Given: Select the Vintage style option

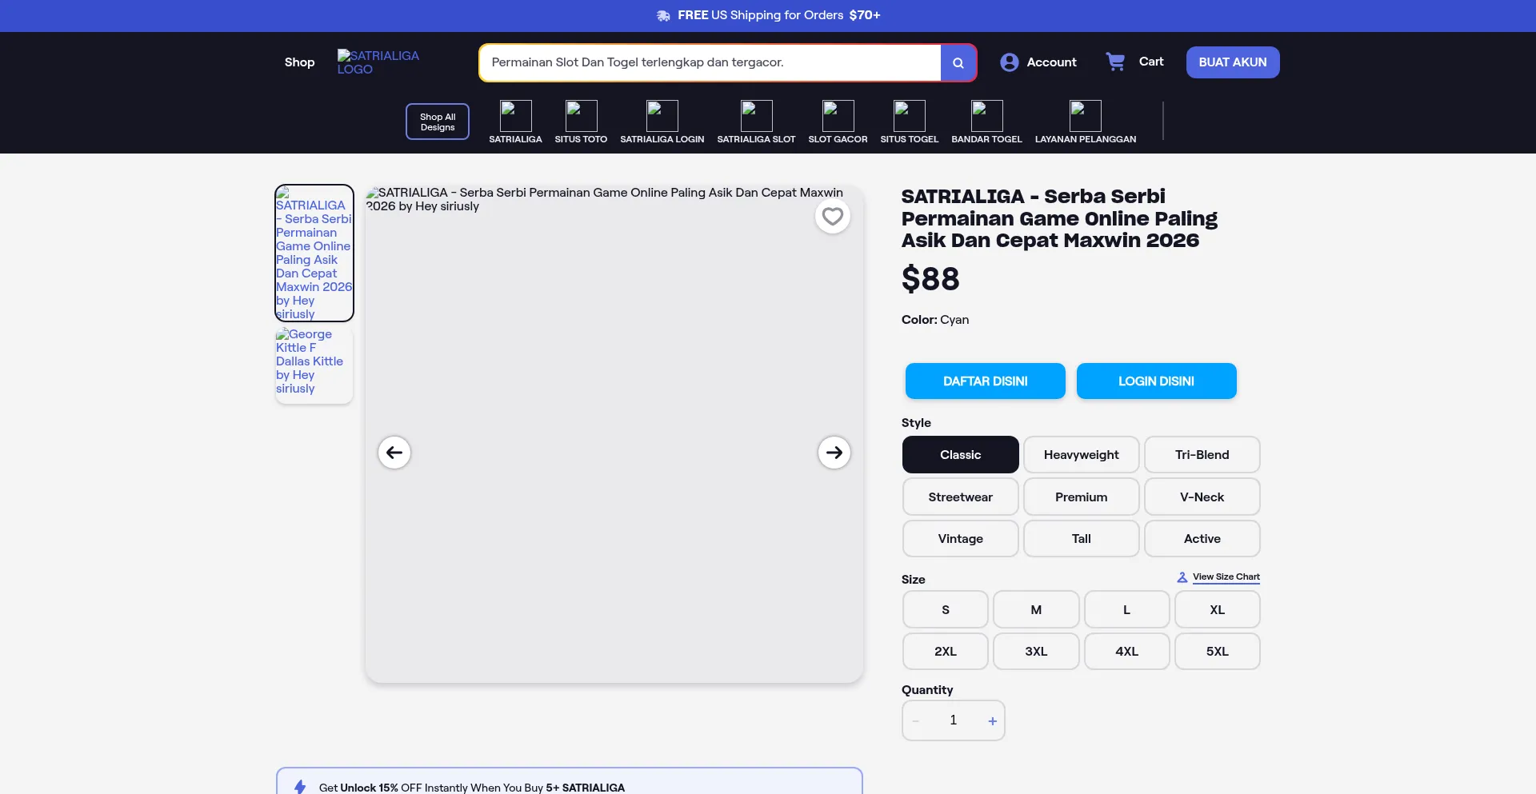Looking at the screenshot, I should coord(961,539).
